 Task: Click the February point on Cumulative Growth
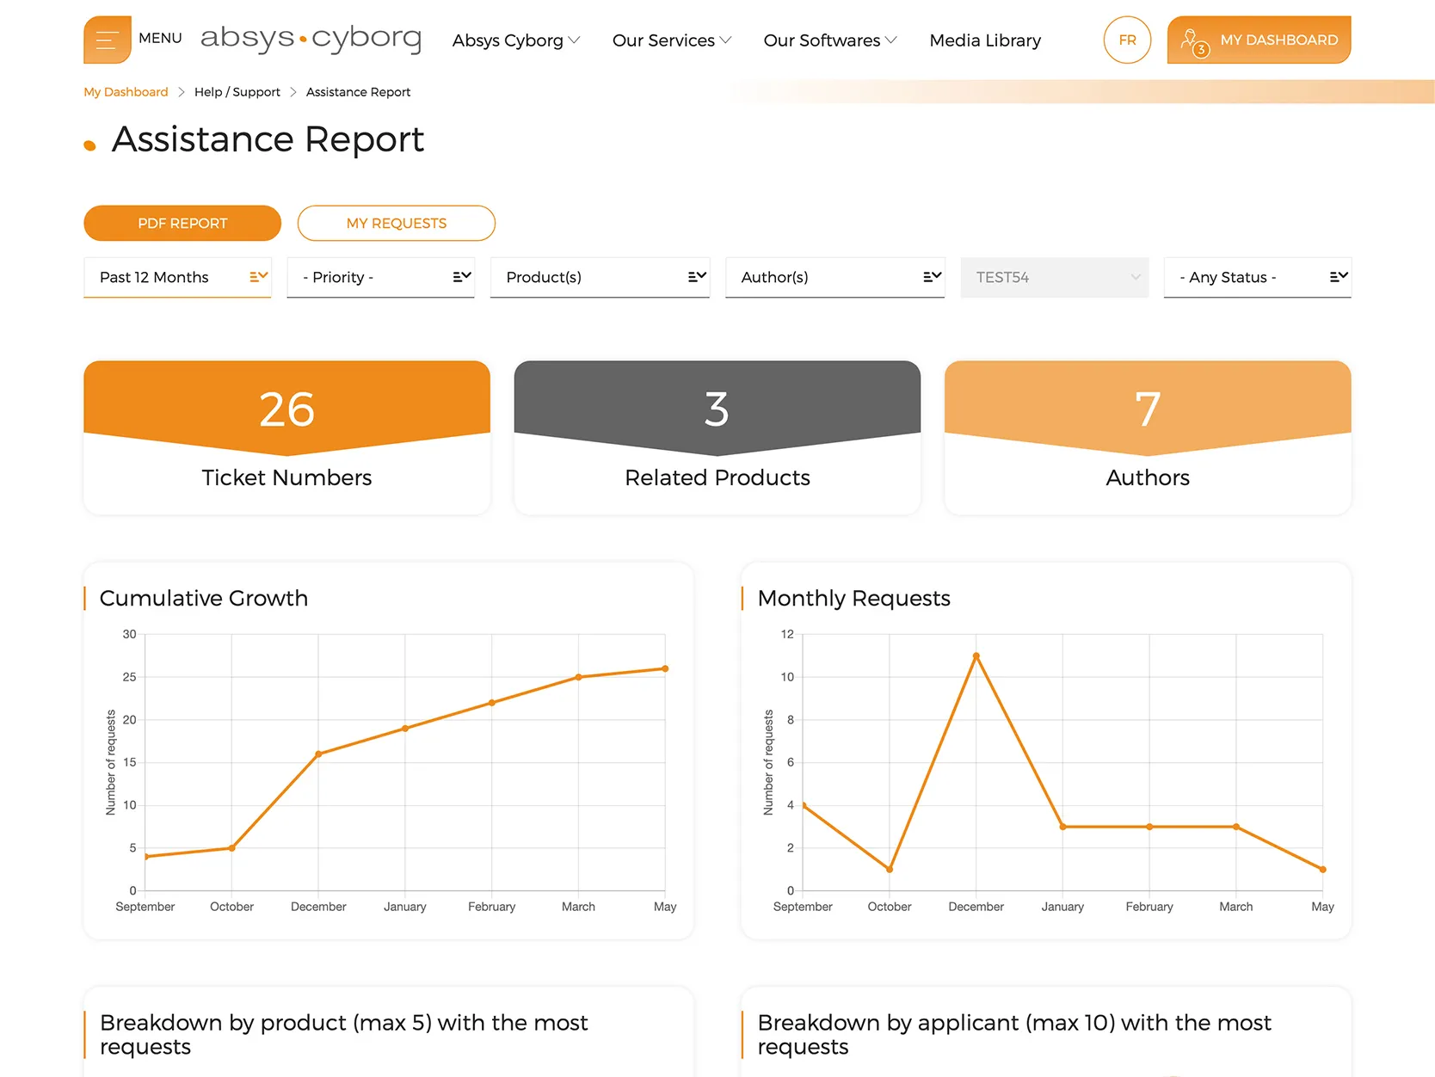click(492, 703)
